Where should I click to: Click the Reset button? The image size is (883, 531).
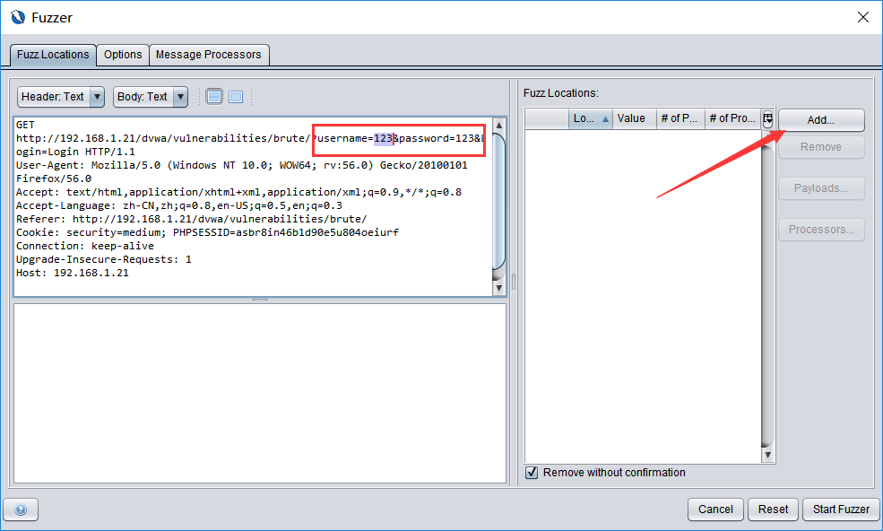773,509
